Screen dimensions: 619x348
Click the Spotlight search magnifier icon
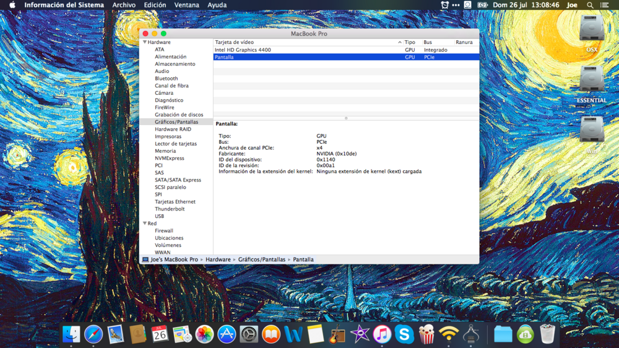590,5
